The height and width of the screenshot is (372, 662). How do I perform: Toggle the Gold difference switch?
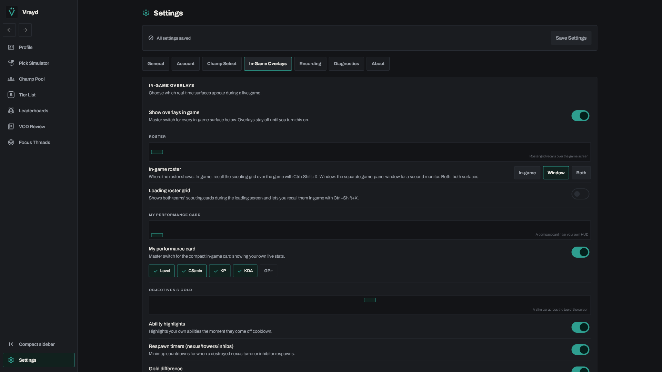coord(580,369)
